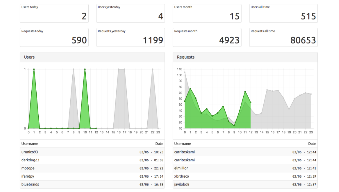Select the Users yesterday stat card
This screenshot has width=339, height=192.
click(131, 13)
